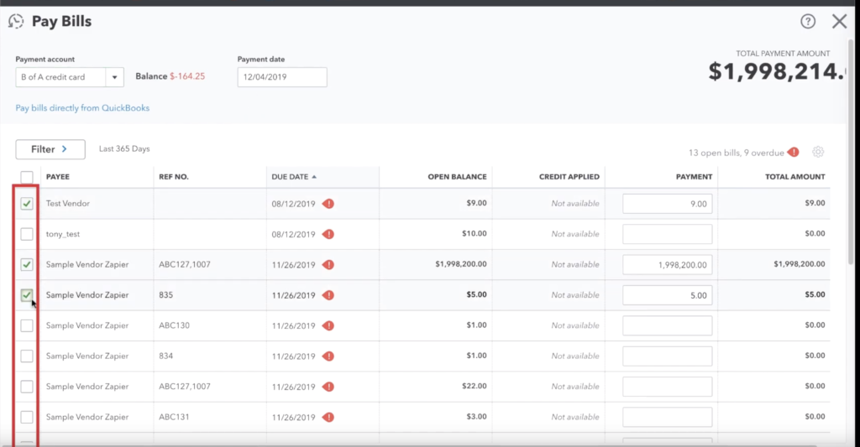Click the B of A credit card account field
This screenshot has height=447, width=860.
(60, 77)
